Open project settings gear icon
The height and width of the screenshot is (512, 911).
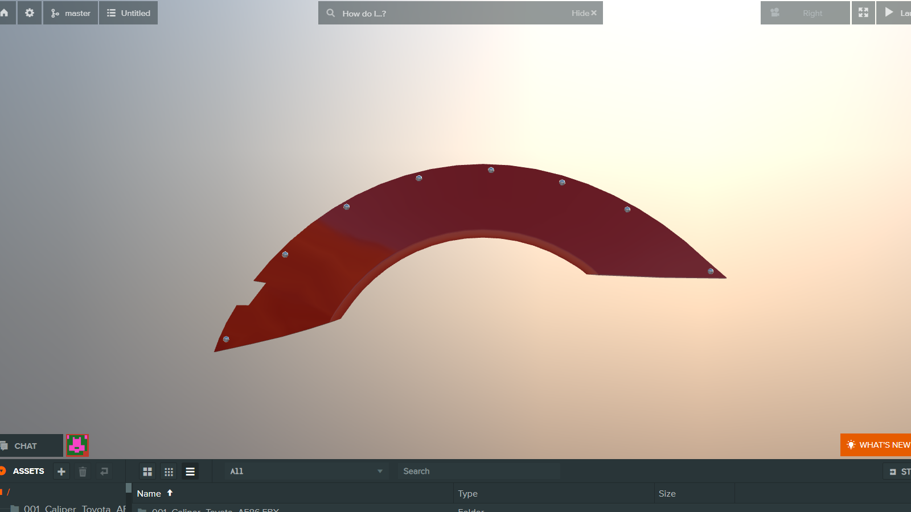[30, 13]
